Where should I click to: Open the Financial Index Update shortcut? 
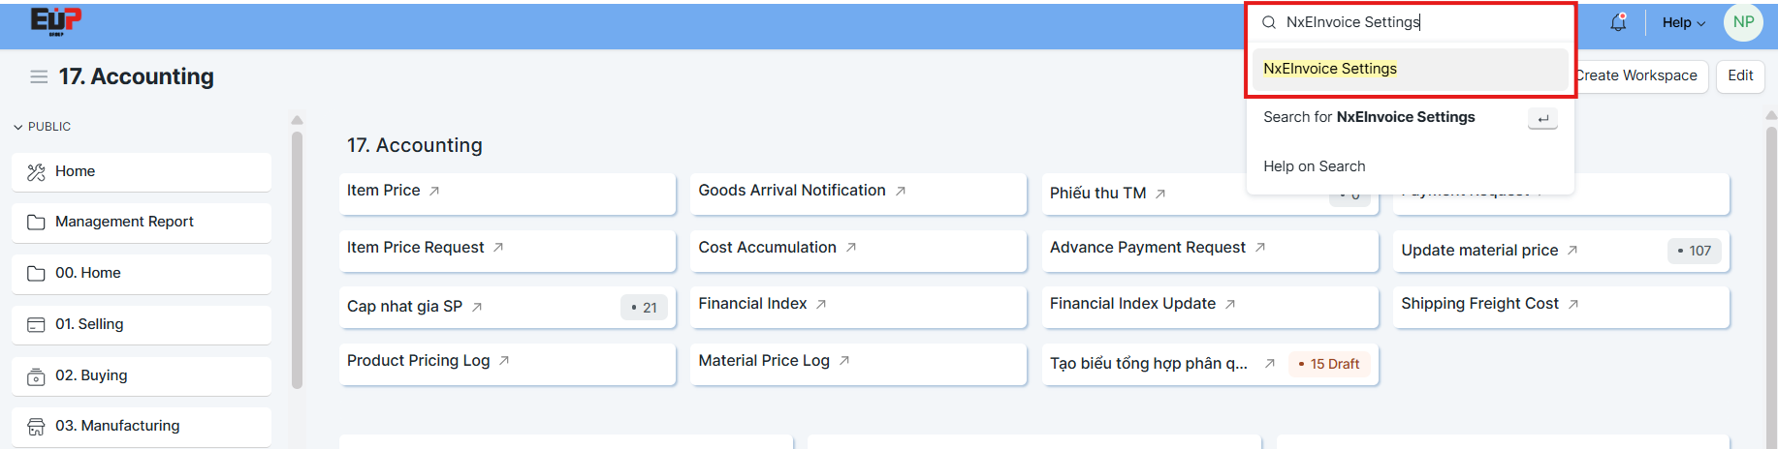point(1131,304)
